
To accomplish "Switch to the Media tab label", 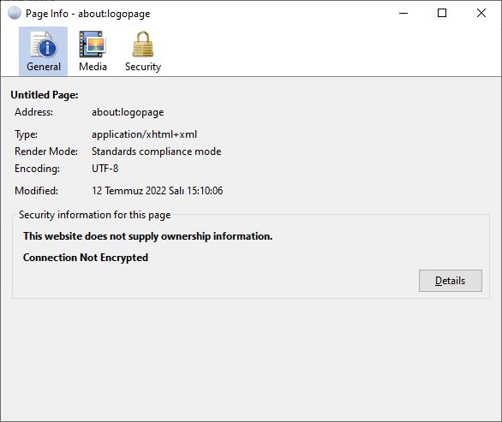I will click(x=93, y=67).
